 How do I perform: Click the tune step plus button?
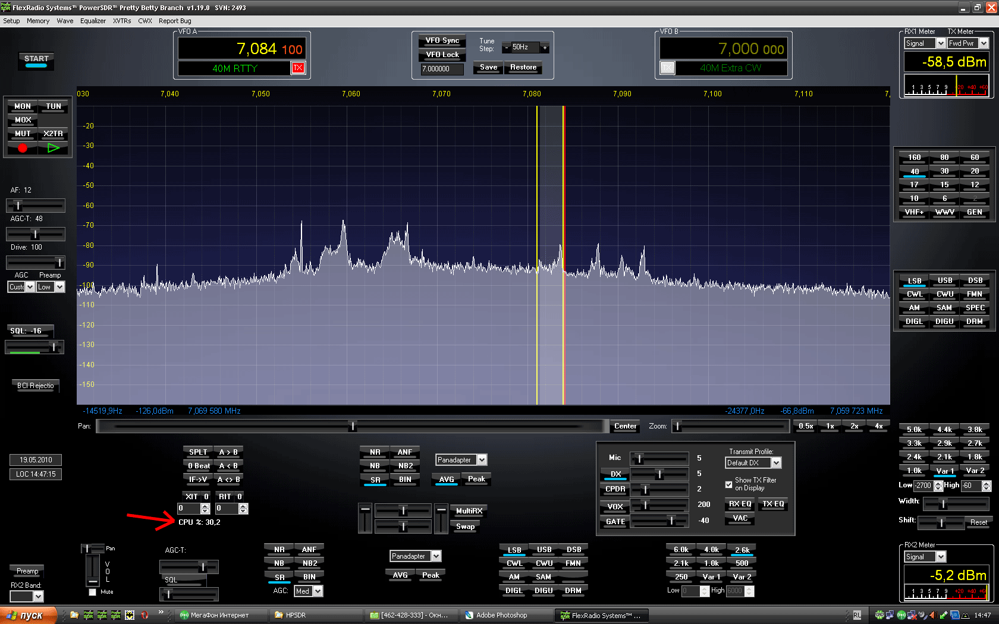(545, 48)
